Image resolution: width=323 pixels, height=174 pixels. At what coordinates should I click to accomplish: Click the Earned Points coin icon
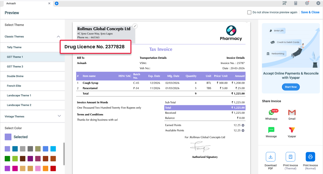243,125
